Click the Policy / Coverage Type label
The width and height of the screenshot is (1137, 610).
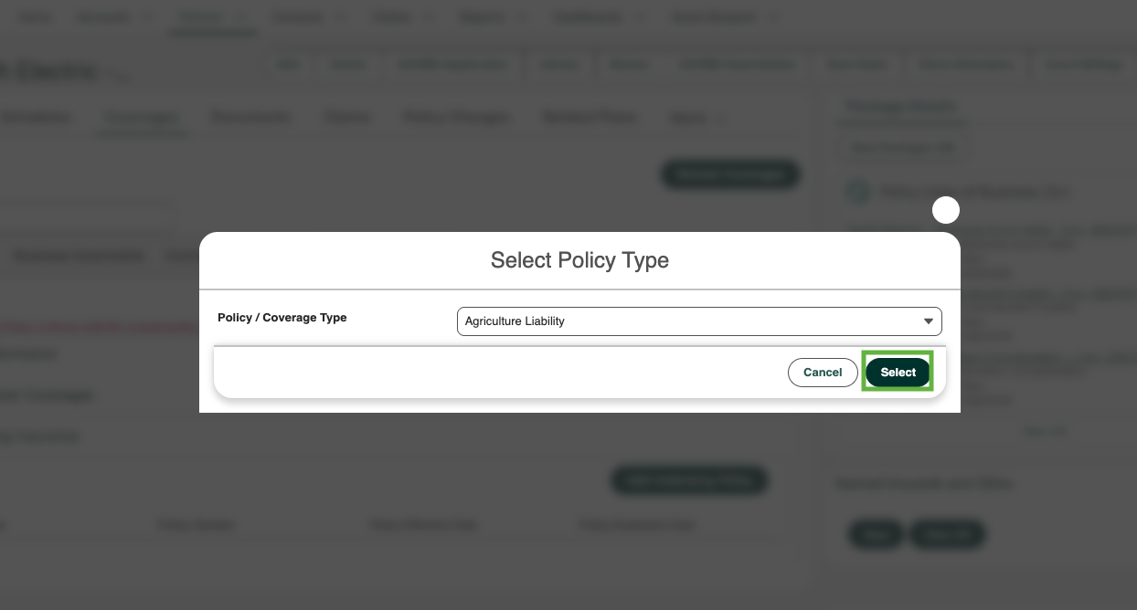282,318
